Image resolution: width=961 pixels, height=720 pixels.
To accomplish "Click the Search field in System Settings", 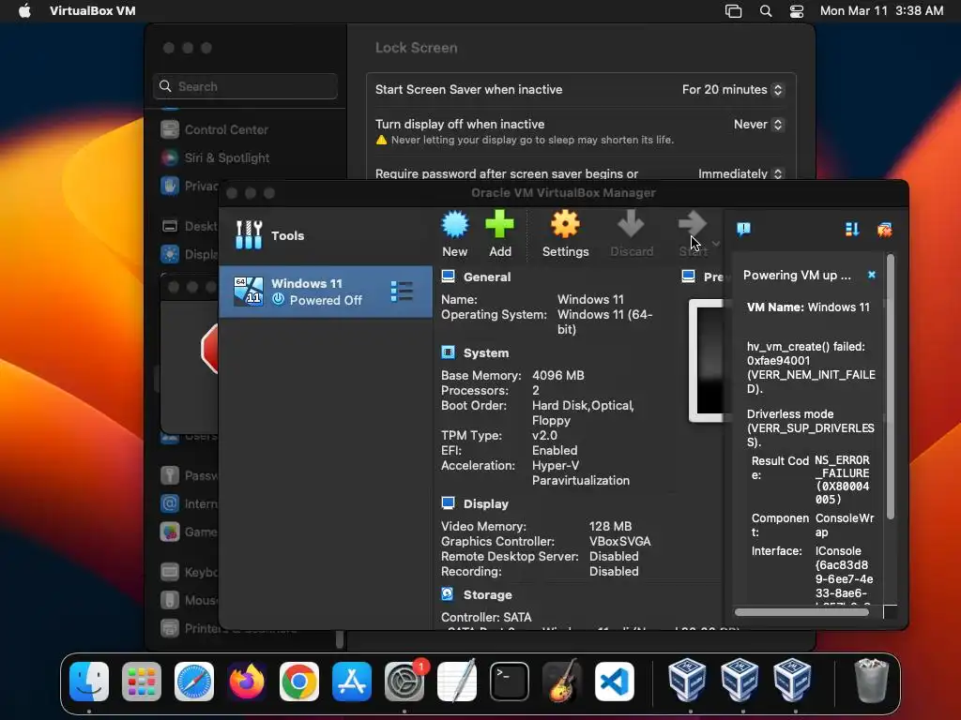I will click(245, 86).
